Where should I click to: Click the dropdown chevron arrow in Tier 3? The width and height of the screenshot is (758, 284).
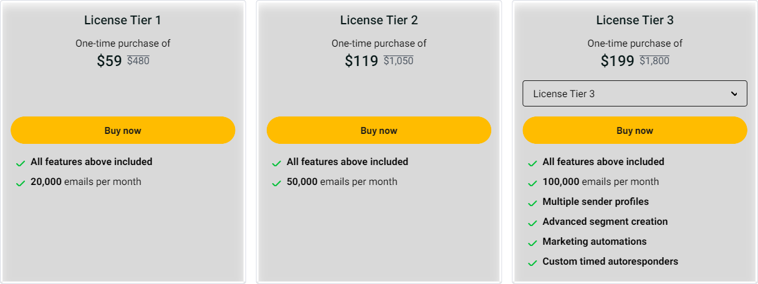[734, 93]
